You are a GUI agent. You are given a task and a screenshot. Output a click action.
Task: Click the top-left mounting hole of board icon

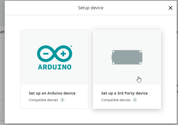113,52
